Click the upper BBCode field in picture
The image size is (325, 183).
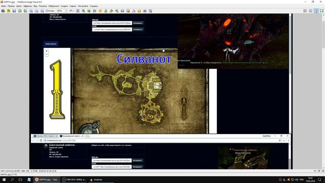click(112, 23)
